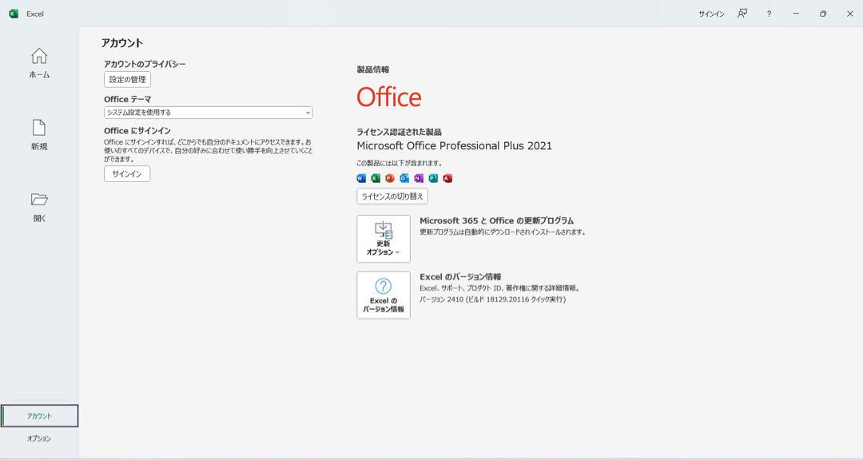Go to the 新規 (New) page
This screenshot has width=863, height=460.
point(39,135)
